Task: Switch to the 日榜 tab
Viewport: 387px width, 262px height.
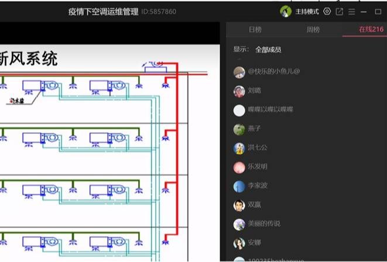Action: tap(255, 30)
